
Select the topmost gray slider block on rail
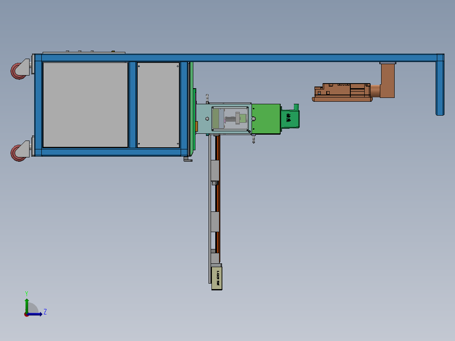pyautogui.click(x=215, y=170)
